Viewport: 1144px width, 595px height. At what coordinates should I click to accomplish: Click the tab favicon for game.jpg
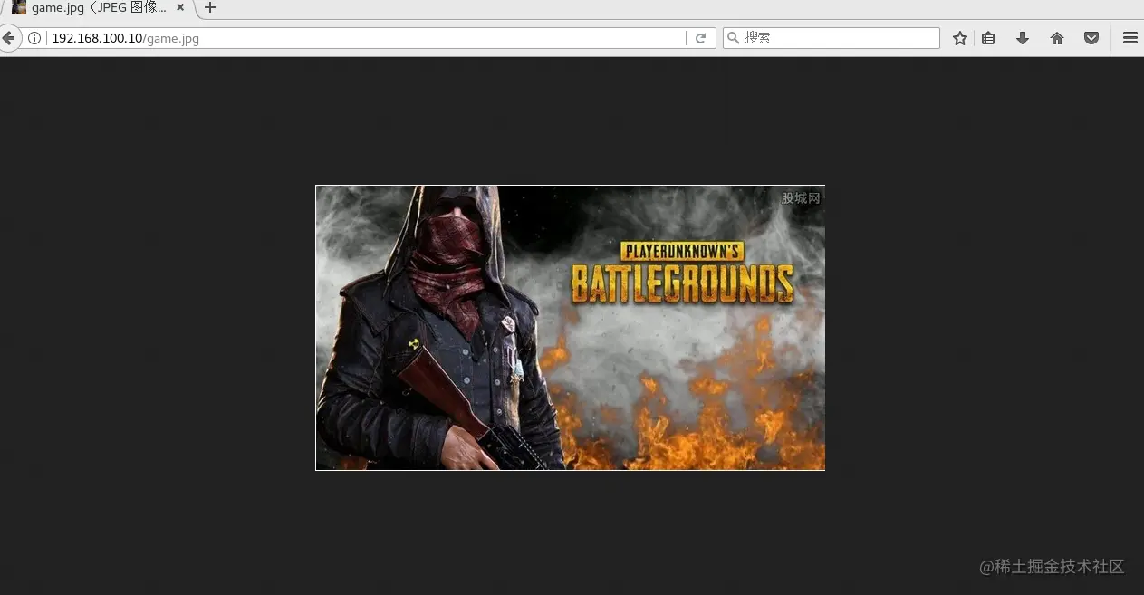(x=19, y=7)
